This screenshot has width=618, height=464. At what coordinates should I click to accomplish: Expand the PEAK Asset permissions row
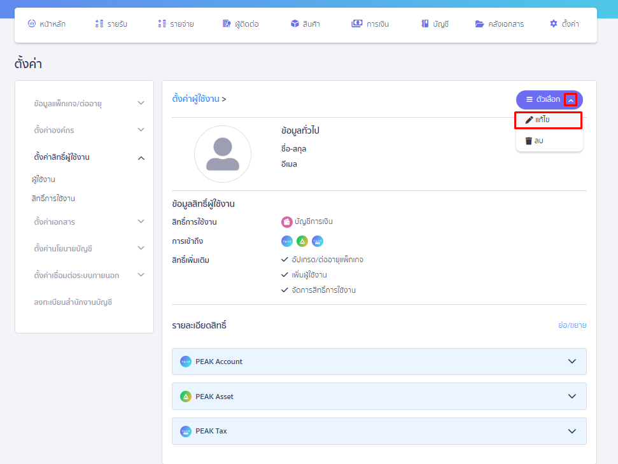coord(572,397)
